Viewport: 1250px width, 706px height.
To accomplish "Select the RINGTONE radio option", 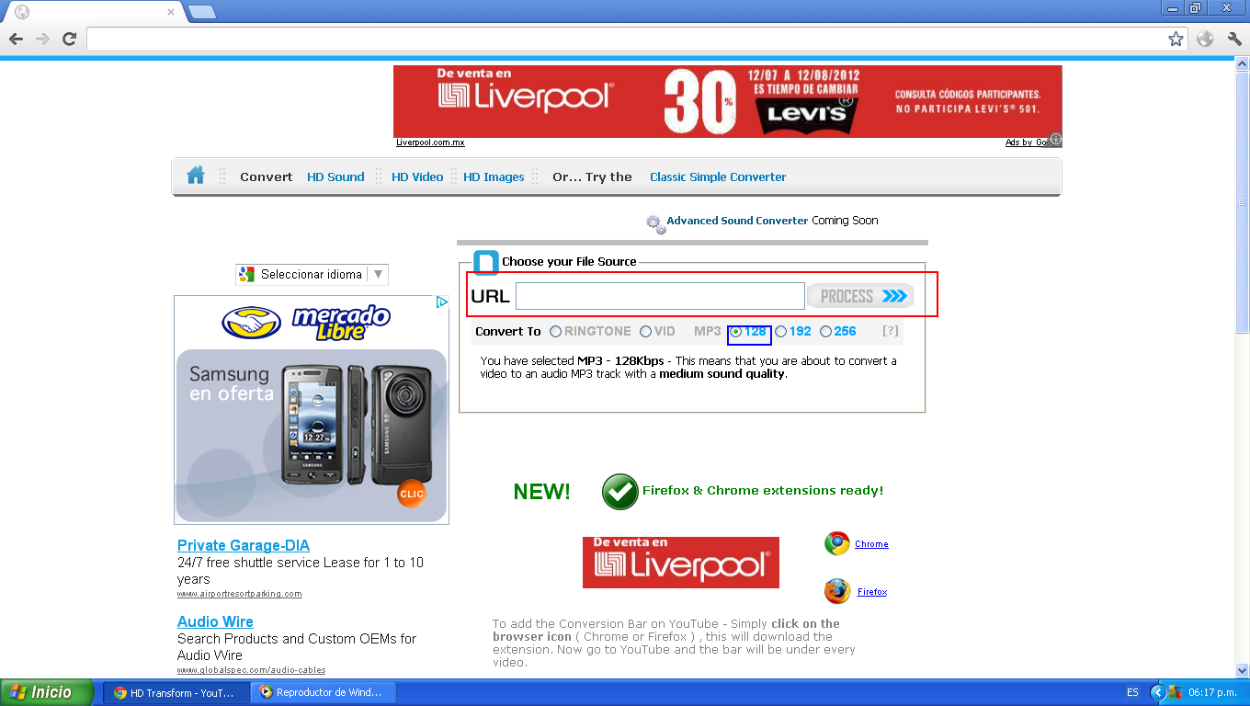I will pyautogui.click(x=556, y=332).
